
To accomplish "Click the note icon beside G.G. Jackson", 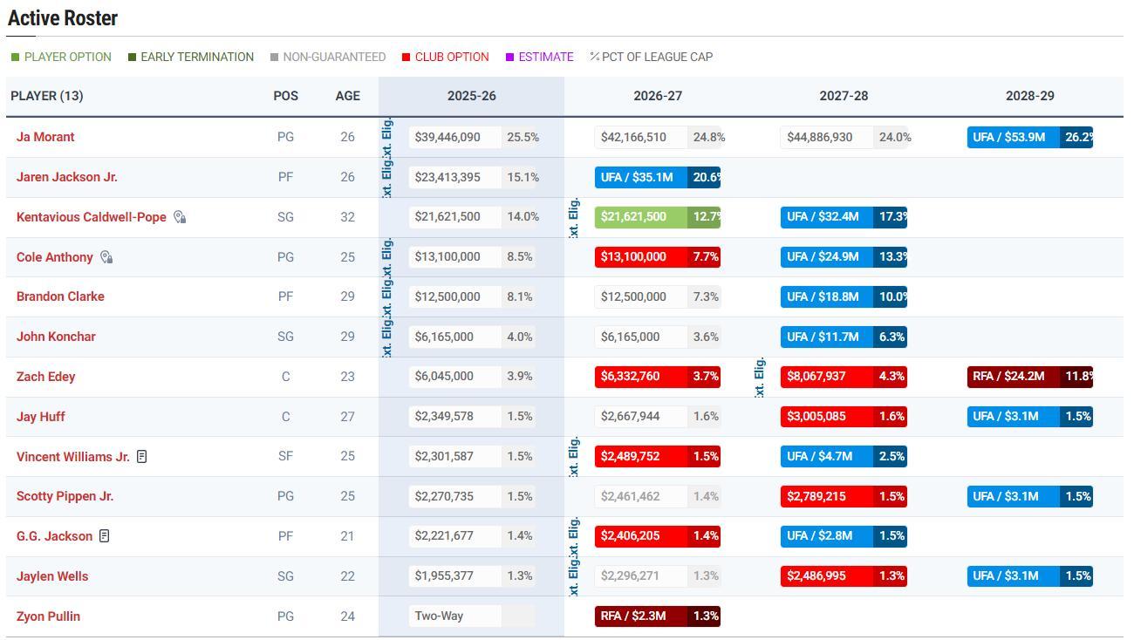I will click(104, 536).
